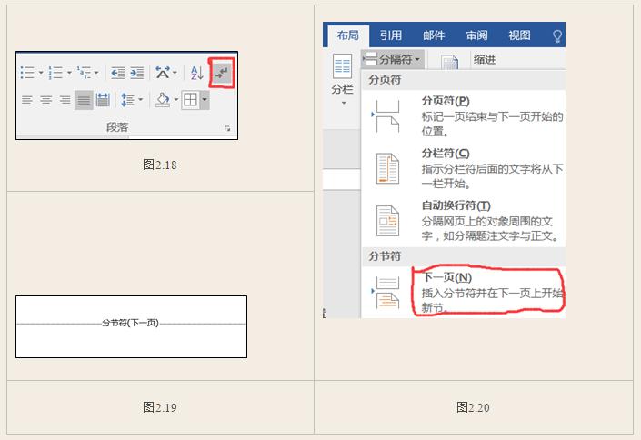Click the distributed alignment icon
The image size is (641, 440).
click(103, 99)
